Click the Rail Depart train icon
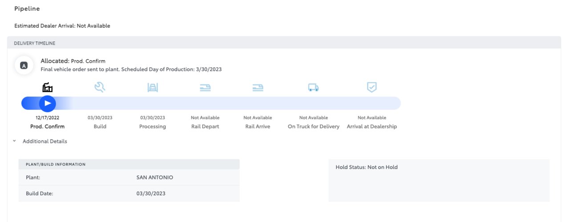Image resolution: width=569 pixels, height=222 pixels. 205,88
